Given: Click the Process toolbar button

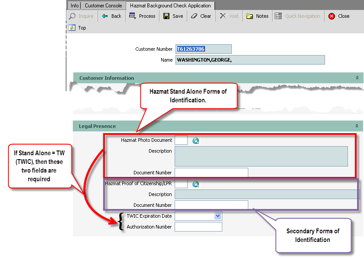Looking at the screenshot, I should click(142, 16).
